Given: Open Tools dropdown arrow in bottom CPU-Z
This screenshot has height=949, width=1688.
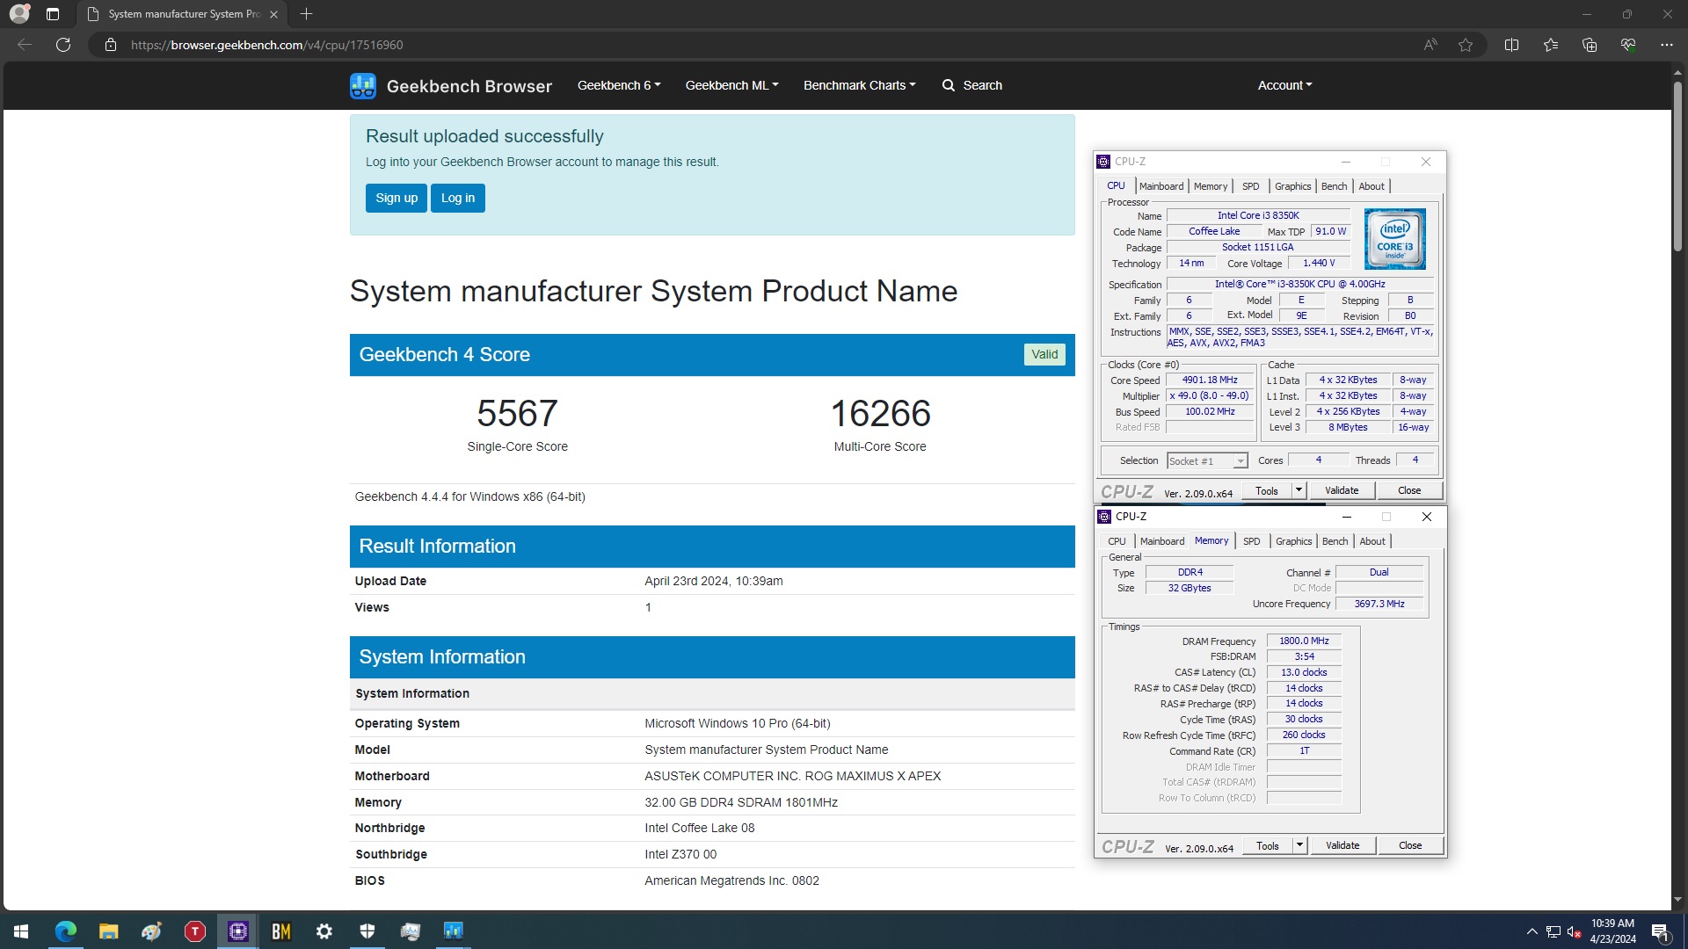Looking at the screenshot, I should (1299, 845).
